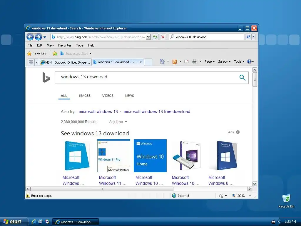This screenshot has width=301, height=226.
Task: Follow microsoft windows 13 free download link
Action: [157, 112]
